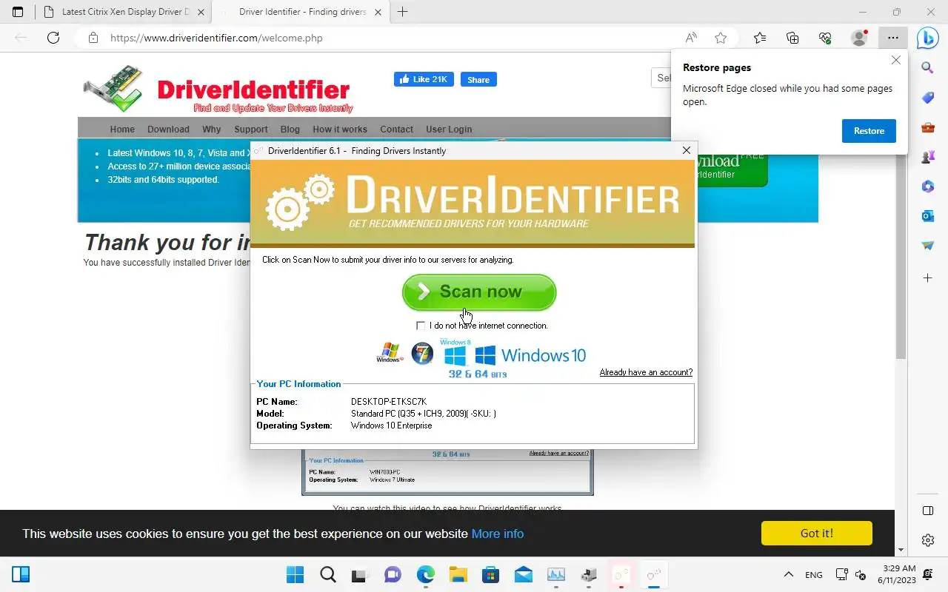This screenshot has height=592, width=948.
Task: Click the ENG language indicator
Action: pyautogui.click(x=813, y=575)
